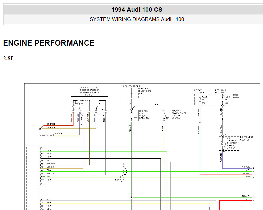Image resolution: width=263 pixels, height=210 pixels.
Task: Click the 'B1 WHT' pin label
Action: click(x=46, y=199)
